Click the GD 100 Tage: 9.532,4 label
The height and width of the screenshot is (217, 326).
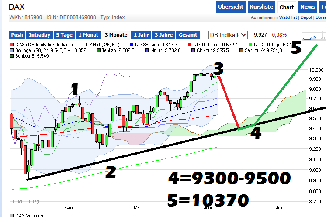coord(215,45)
